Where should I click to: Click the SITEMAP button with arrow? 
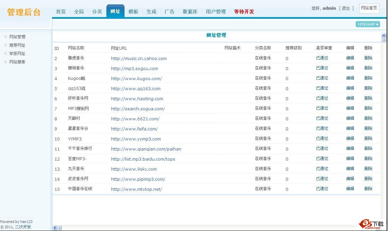[x=368, y=24]
